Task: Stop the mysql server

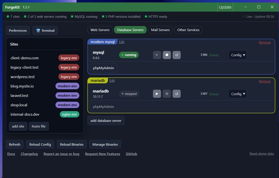Action: (x=167, y=55)
